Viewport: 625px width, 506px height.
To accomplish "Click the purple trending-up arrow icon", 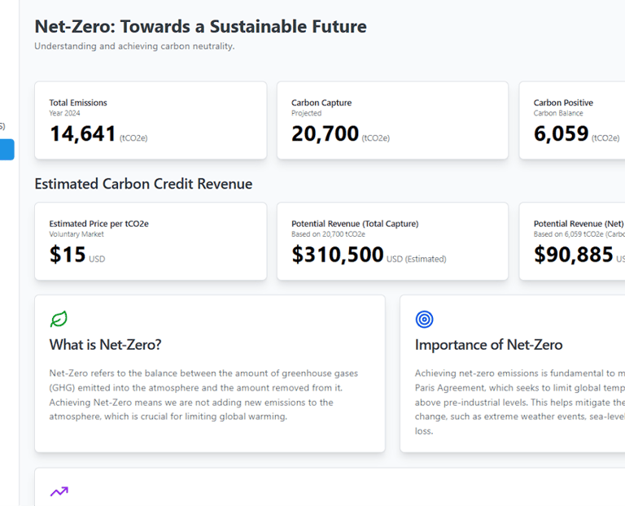I will (59, 491).
